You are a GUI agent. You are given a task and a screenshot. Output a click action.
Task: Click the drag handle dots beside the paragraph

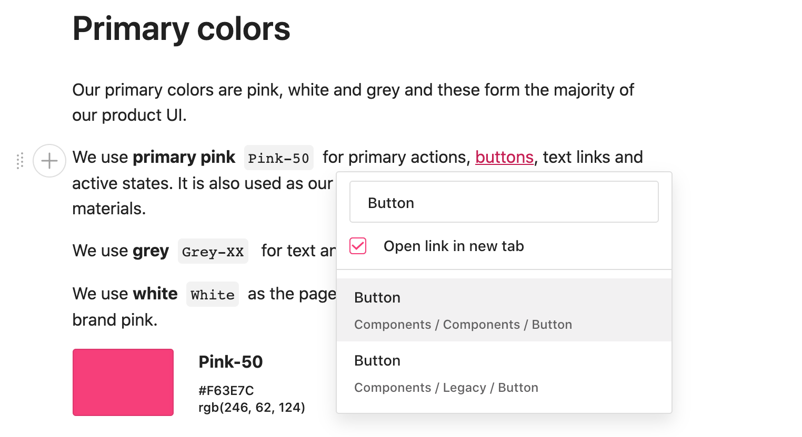click(x=19, y=161)
